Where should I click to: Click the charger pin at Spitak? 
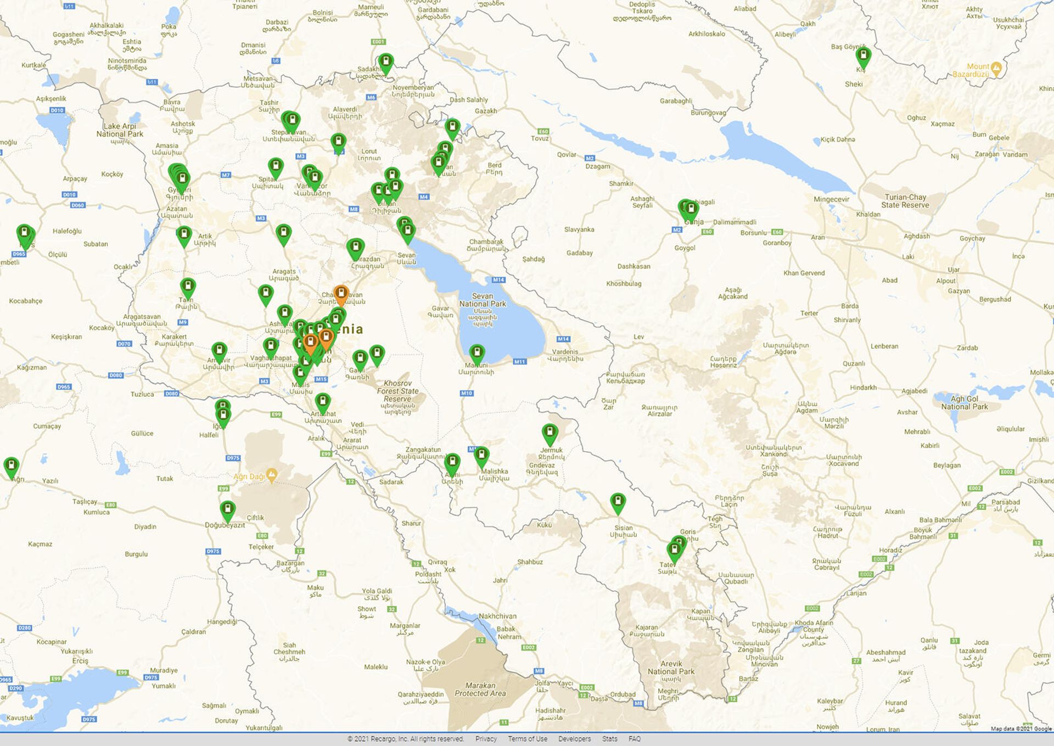pyautogui.click(x=276, y=168)
